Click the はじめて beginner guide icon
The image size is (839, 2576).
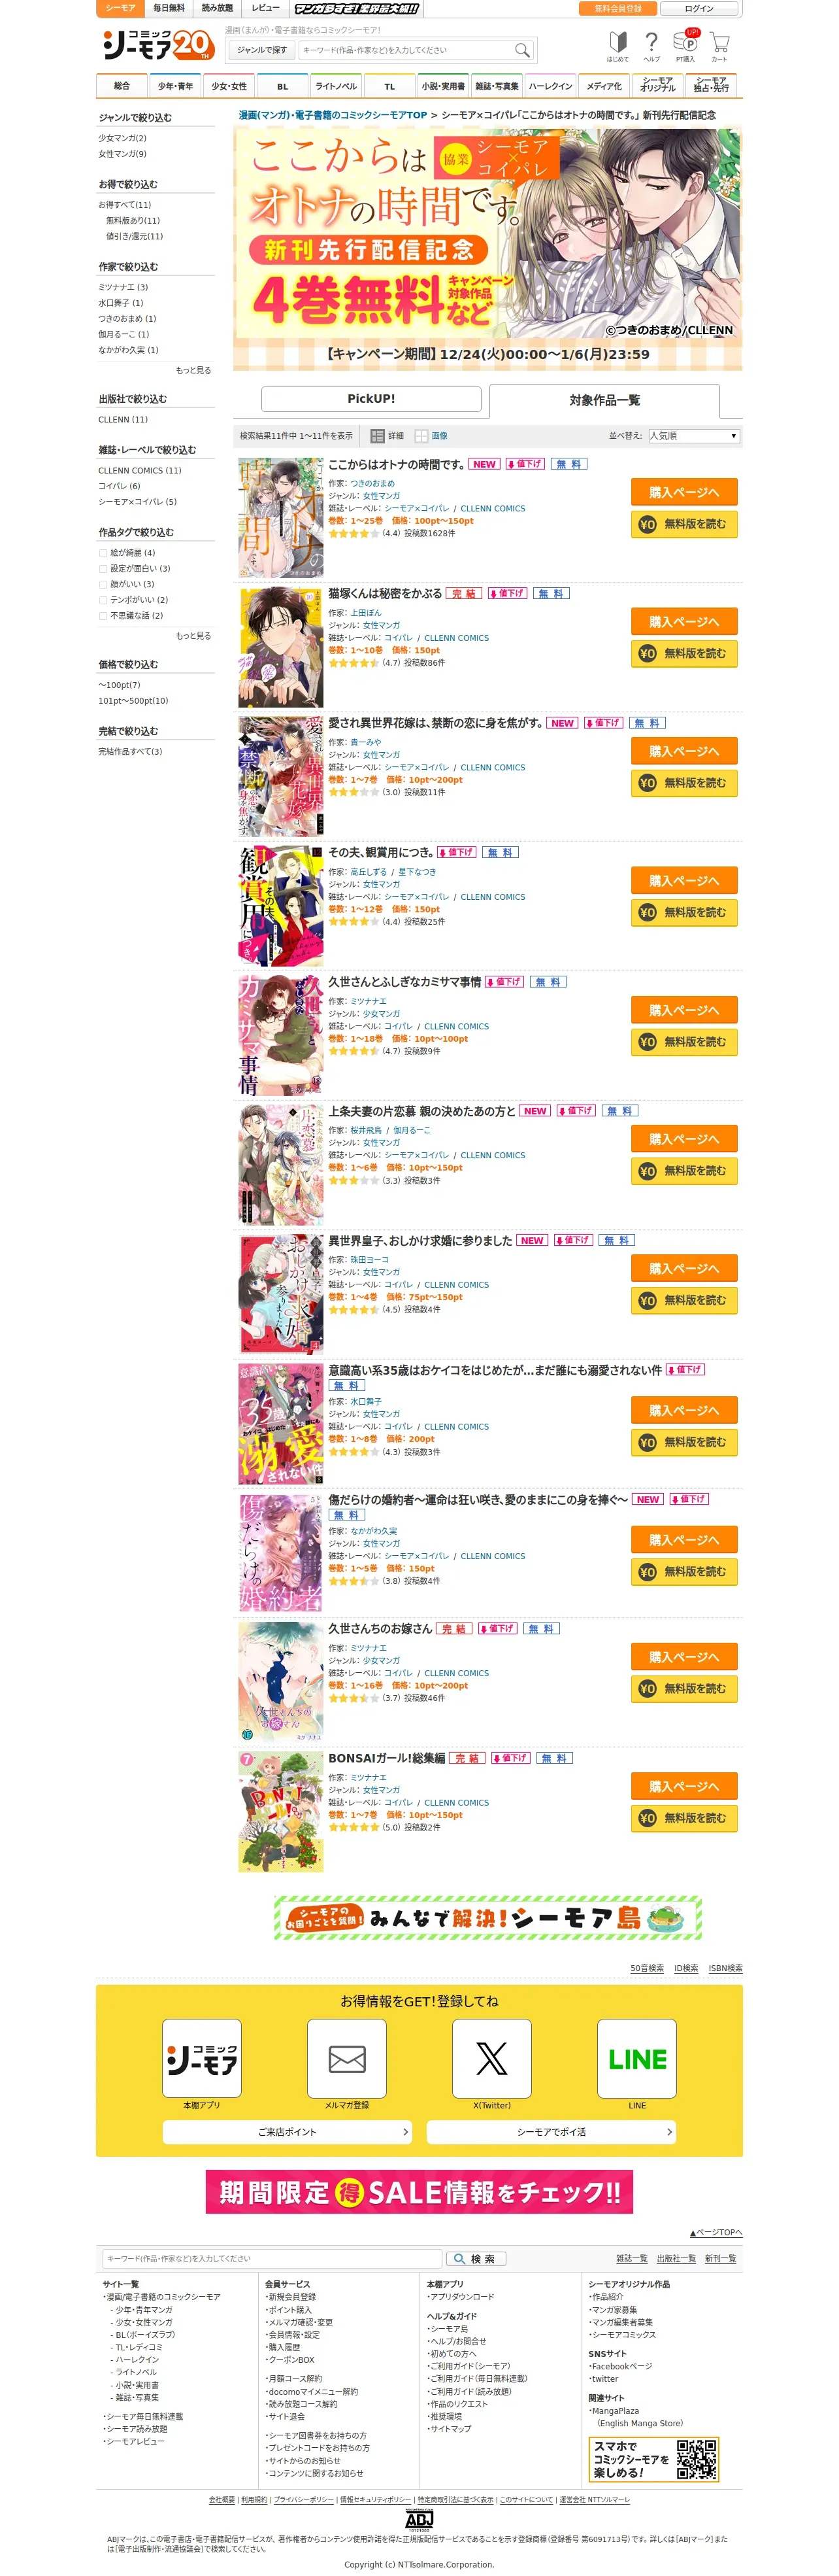pos(617,42)
